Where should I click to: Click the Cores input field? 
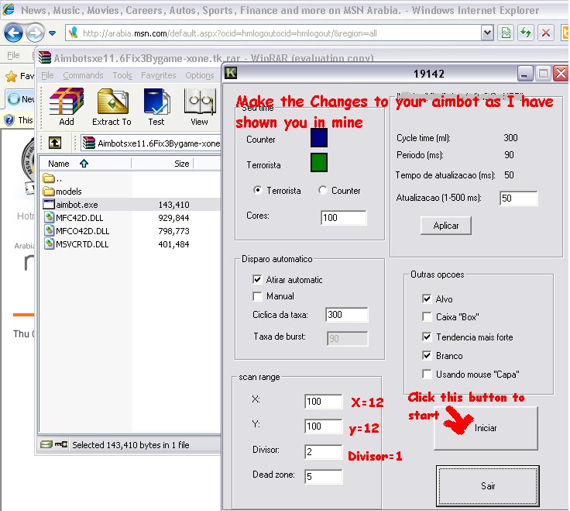click(x=344, y=218)
